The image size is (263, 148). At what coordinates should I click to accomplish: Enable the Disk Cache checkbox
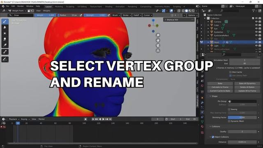coord(230,72)
